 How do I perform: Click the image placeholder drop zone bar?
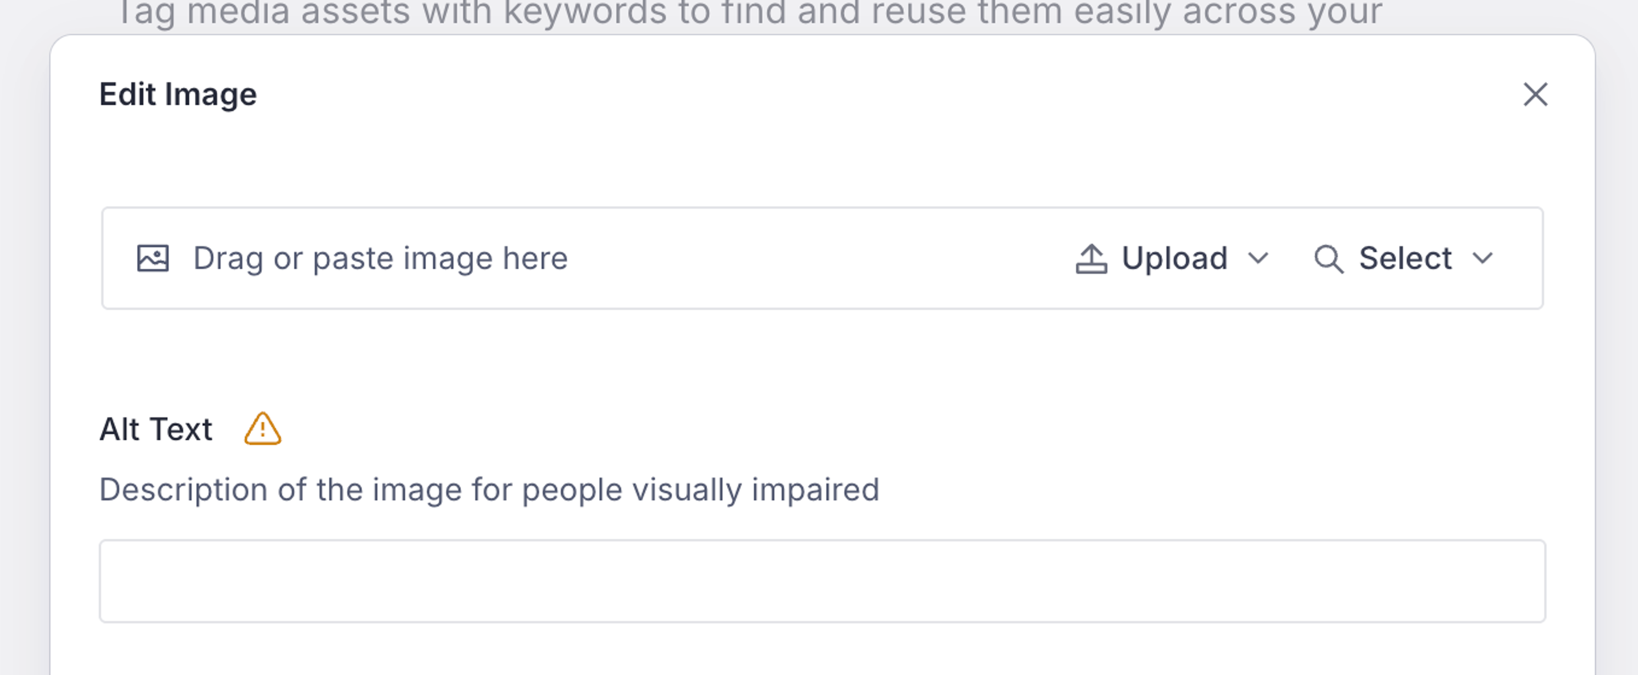coord(636,258)
